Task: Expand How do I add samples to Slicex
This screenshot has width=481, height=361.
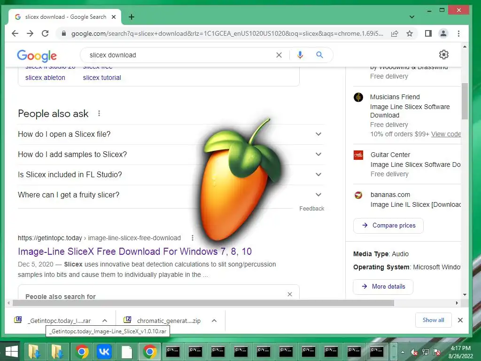Action: click(x=171, y=154)
